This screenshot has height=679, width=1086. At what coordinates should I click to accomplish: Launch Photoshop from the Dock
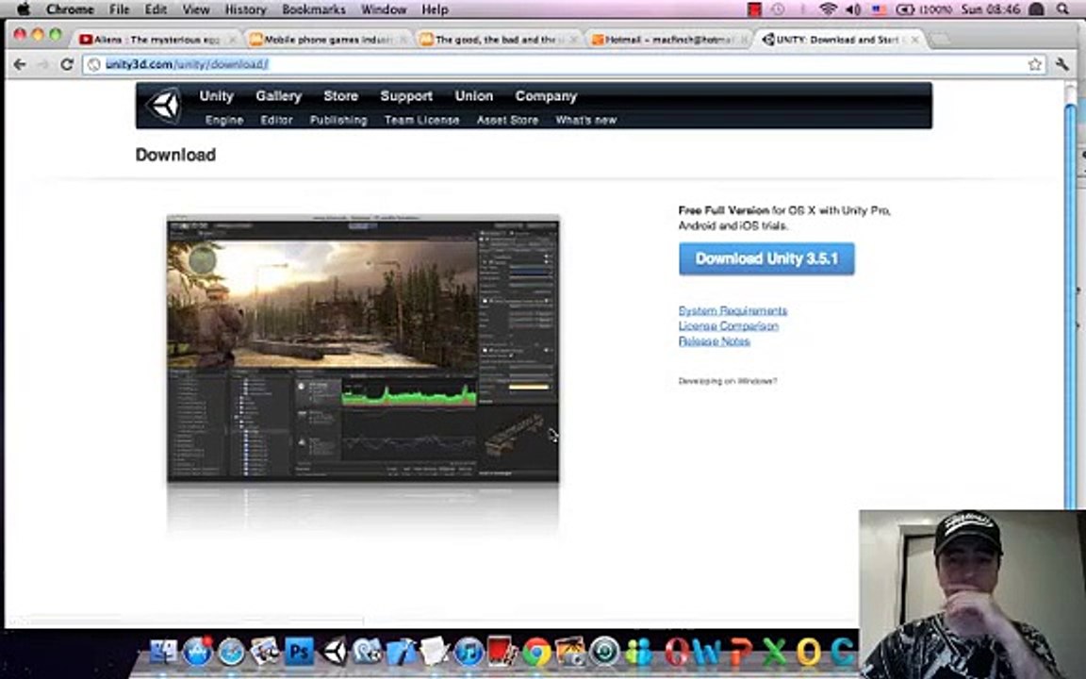(299, 652)
